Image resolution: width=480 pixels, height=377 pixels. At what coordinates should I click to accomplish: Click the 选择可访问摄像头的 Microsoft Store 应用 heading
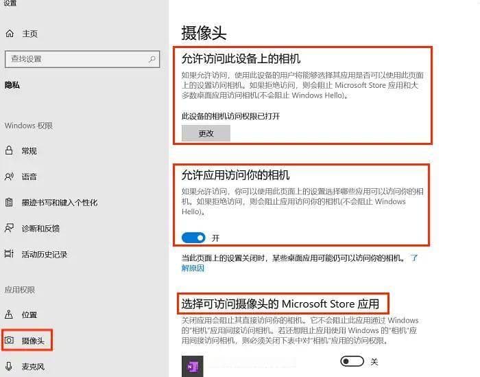(x=280, y=304)
